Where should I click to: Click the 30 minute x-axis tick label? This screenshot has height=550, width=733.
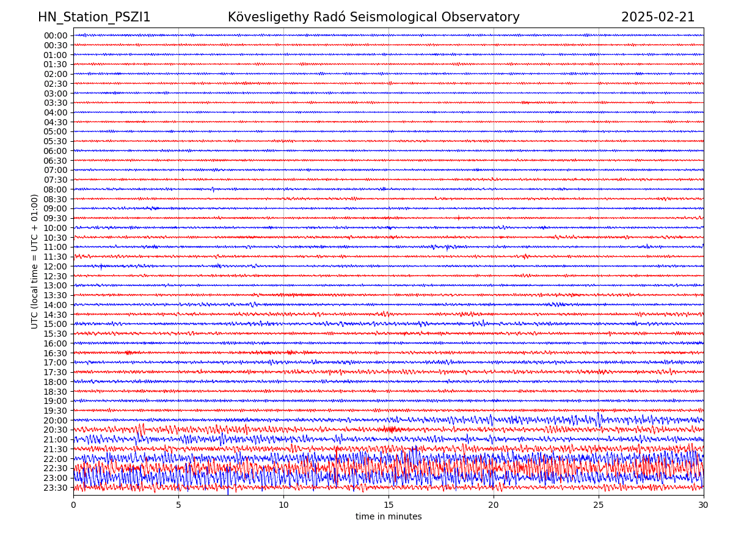704,505
